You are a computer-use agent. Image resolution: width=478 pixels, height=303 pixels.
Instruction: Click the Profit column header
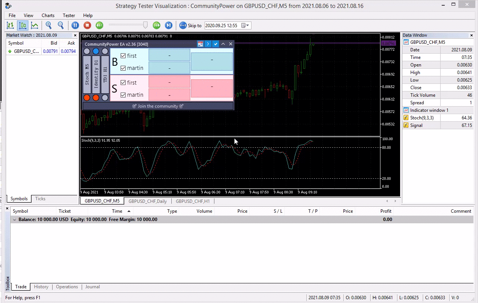click(386, 211)
